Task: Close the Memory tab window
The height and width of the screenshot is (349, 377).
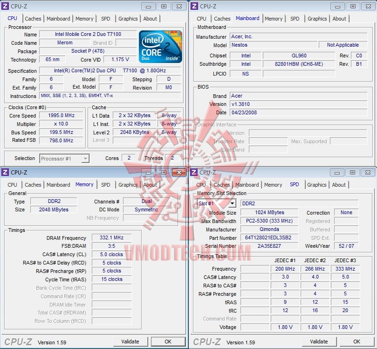Action: (179, 172)
